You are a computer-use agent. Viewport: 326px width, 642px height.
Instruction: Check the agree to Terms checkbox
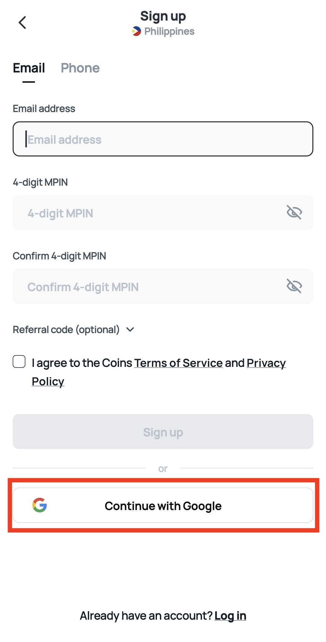[19, 361]
